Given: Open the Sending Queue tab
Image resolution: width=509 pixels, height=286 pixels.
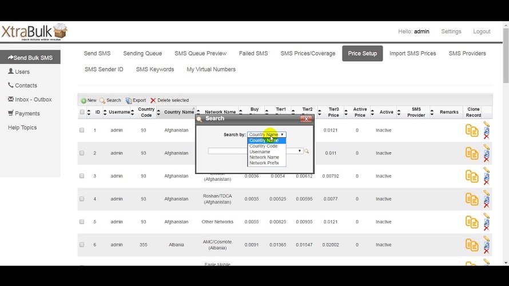Looking at the screenshot, I should (x=142, y=53).
